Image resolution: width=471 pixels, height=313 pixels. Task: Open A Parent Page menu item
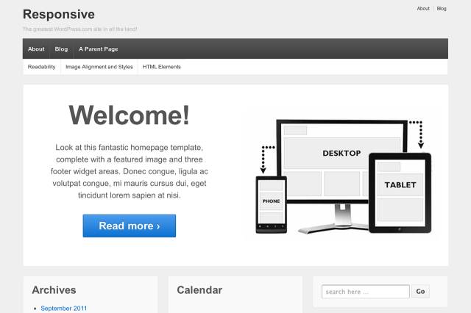[x=98, y=49]
